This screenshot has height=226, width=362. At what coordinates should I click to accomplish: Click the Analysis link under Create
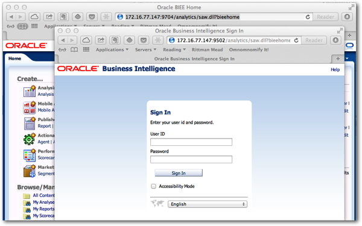46,95
